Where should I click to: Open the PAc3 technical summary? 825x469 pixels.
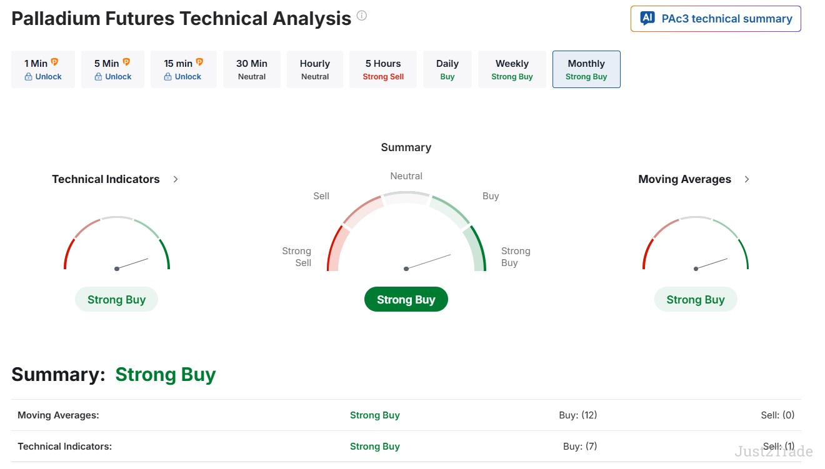click(x=715, y=19)
